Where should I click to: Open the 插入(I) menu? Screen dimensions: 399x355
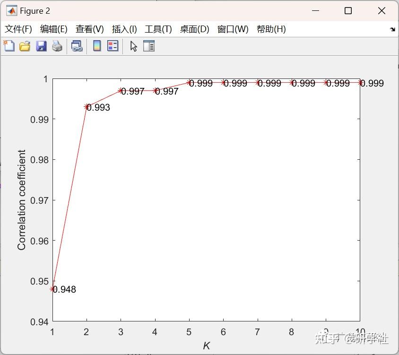(x=123, y=29)
